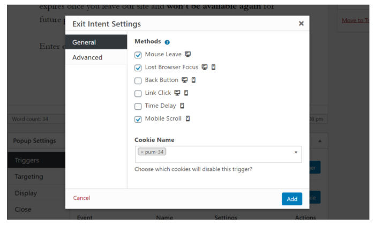This screenshot has width=375, height=225.
Task: Click desktop icon beside Mouse Leave
Action: [x=187, y=54]
